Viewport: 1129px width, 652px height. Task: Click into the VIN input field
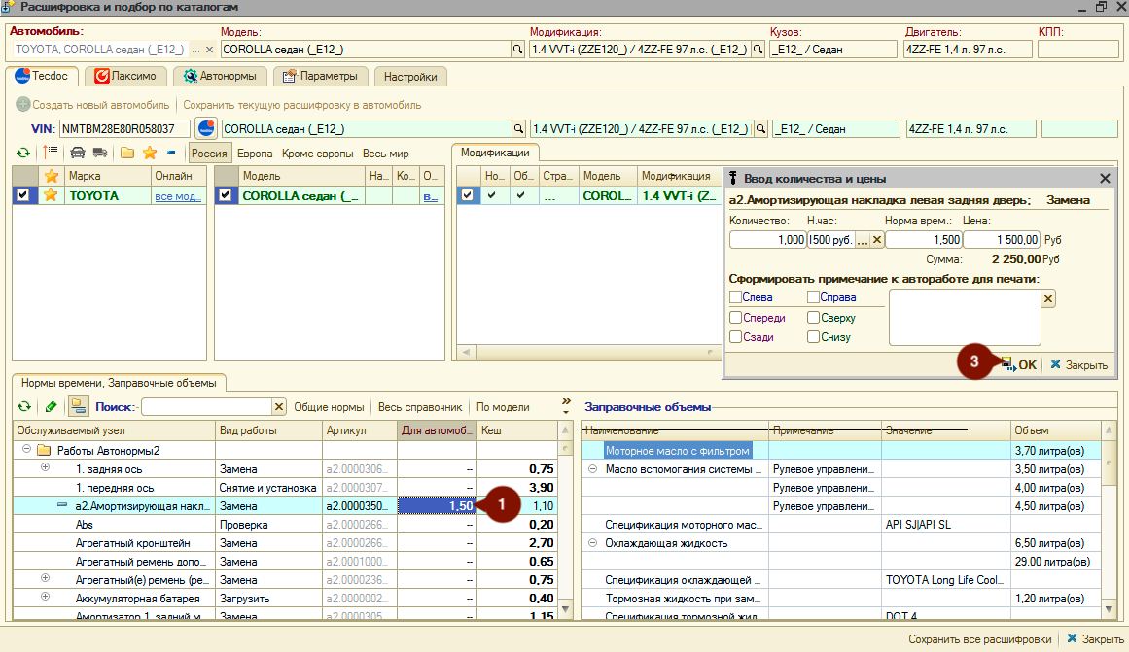coord(123,129)
